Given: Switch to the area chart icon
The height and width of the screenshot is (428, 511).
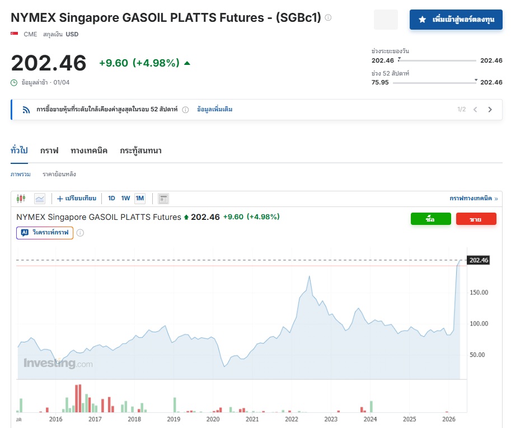Looking at the screenshot, I should [x=40, y=198].
